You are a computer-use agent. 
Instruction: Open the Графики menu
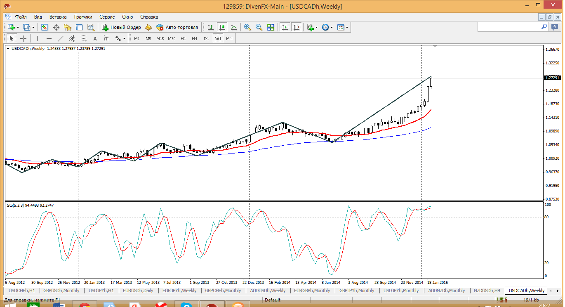pyautogui.click(x=83, y=17)
